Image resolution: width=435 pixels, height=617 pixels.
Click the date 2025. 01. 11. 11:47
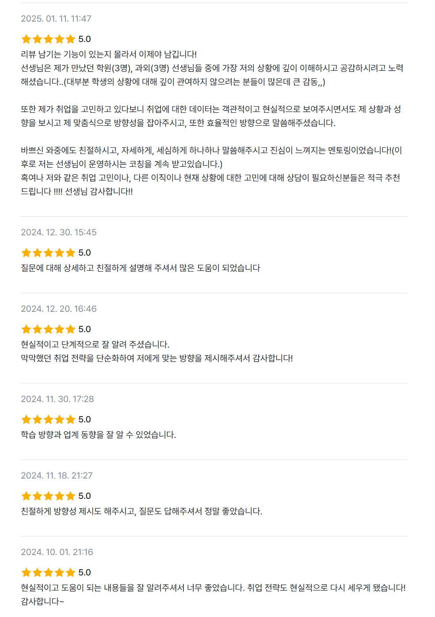(x=56, y=19)
